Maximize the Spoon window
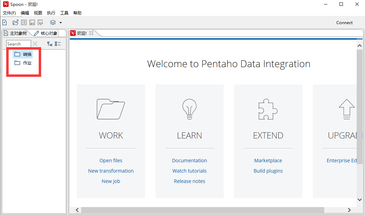 click(341, 4)
